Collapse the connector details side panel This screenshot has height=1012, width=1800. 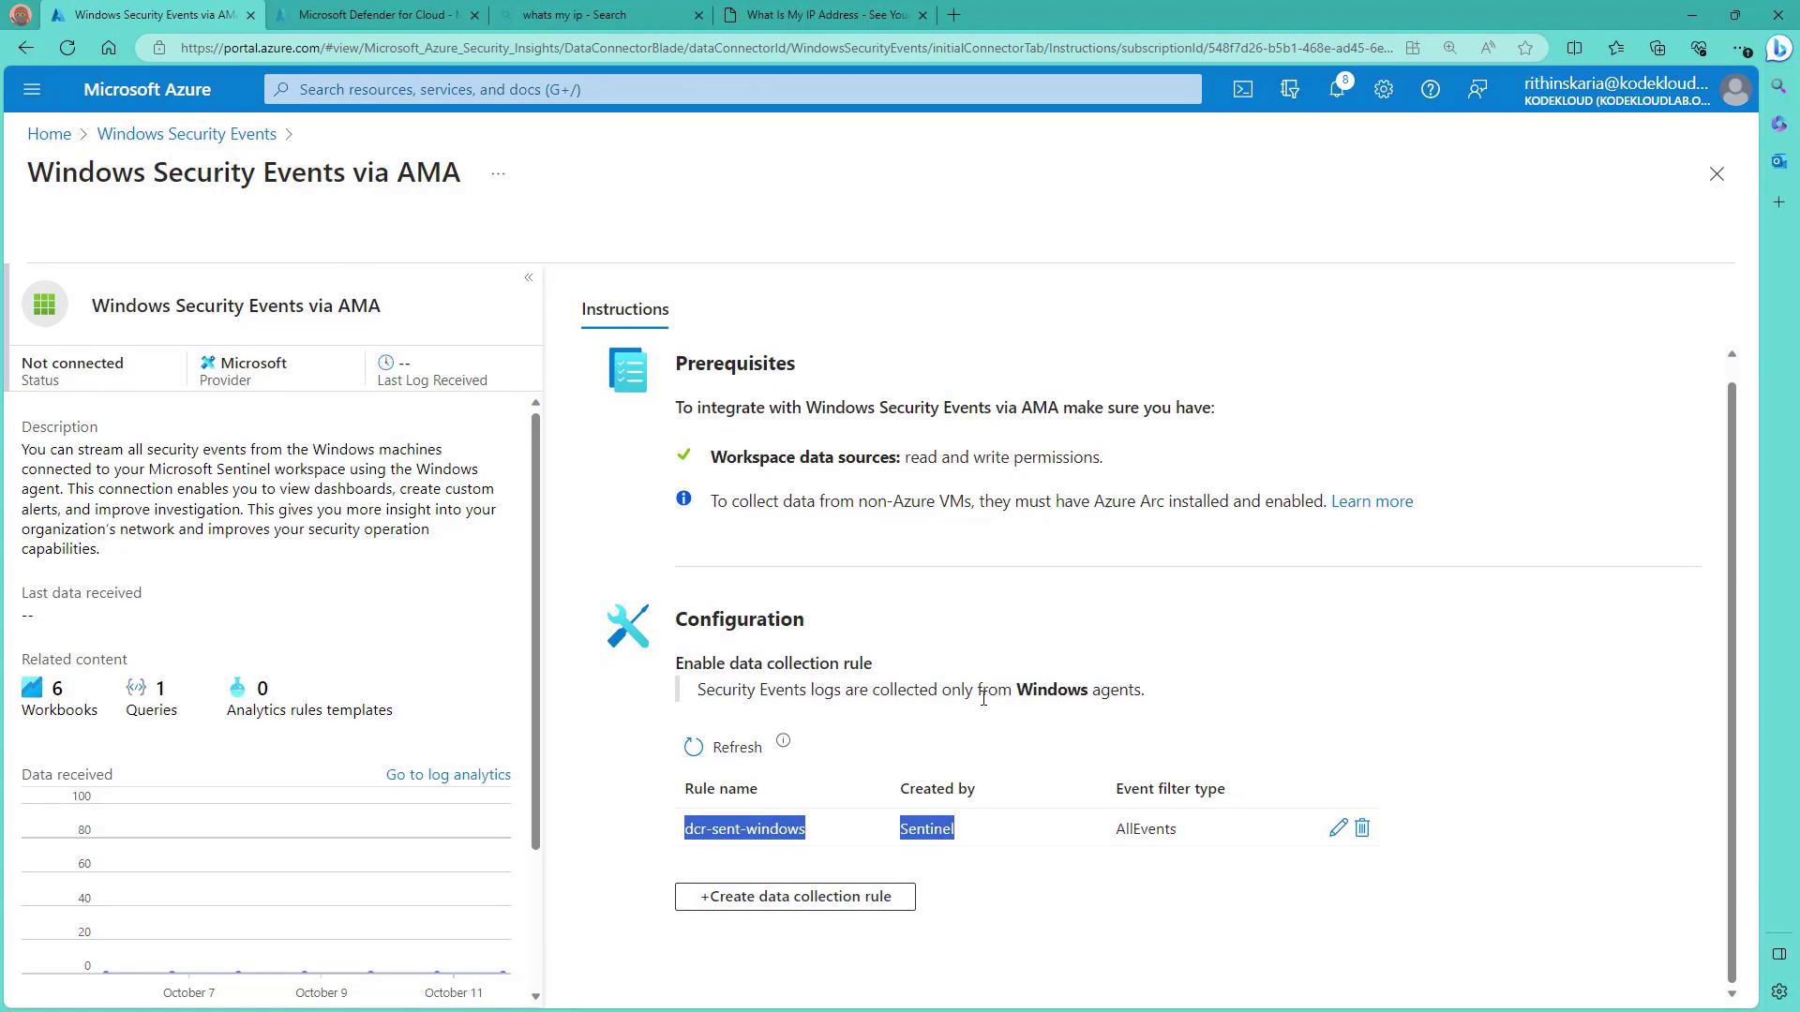[529, 277]
